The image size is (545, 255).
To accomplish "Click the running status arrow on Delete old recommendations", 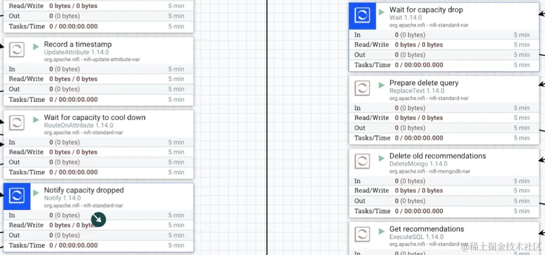I will (x=382, y=158).
